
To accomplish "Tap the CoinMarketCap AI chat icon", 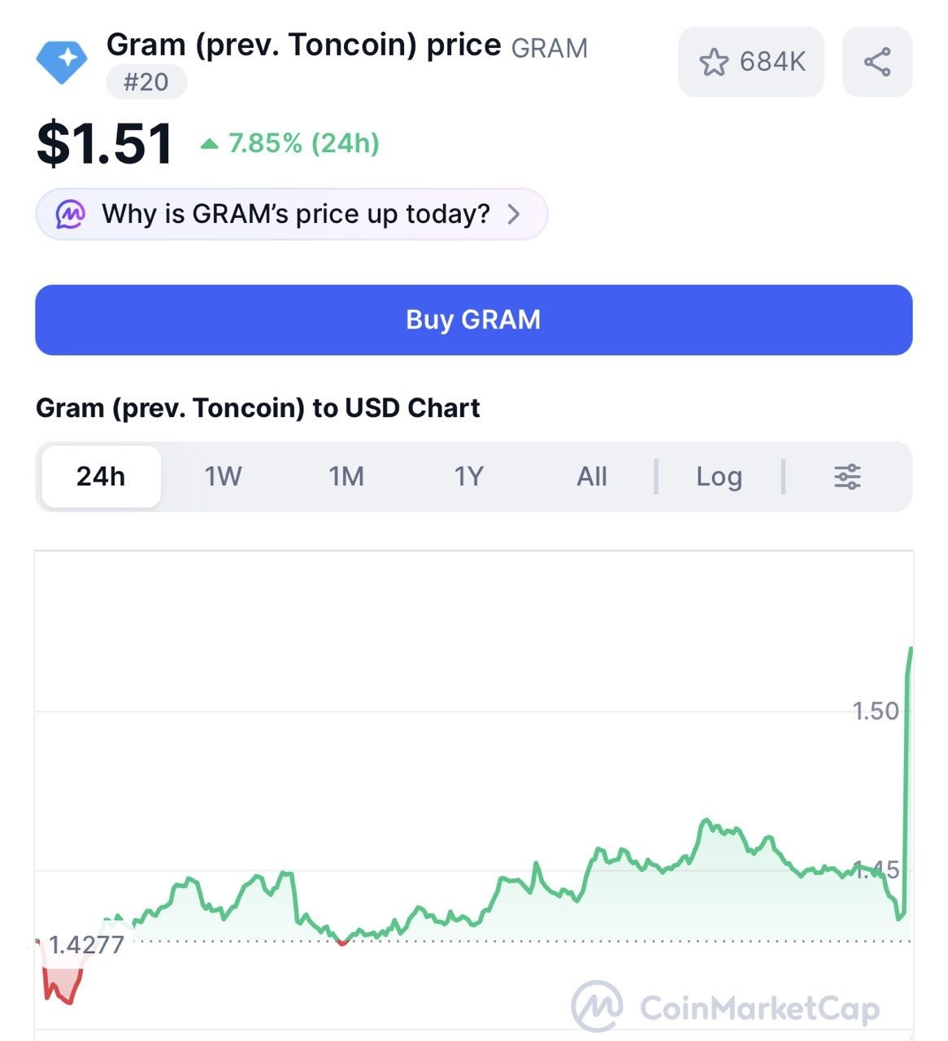I will tap(70, 214).
